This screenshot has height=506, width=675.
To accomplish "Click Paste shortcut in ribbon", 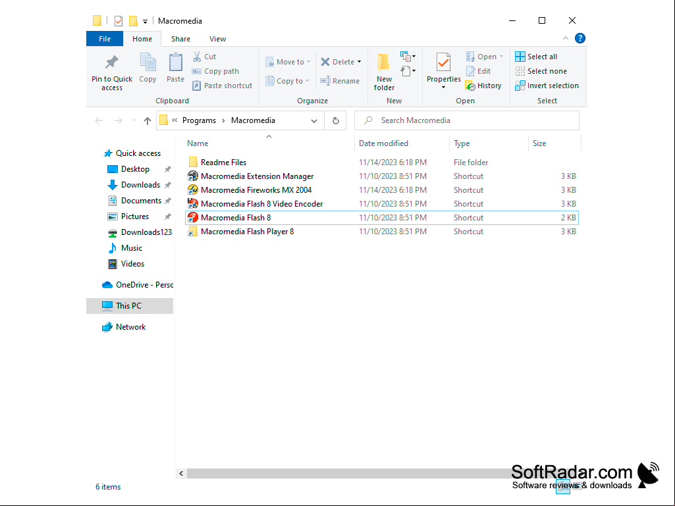I will coord(222,86).
